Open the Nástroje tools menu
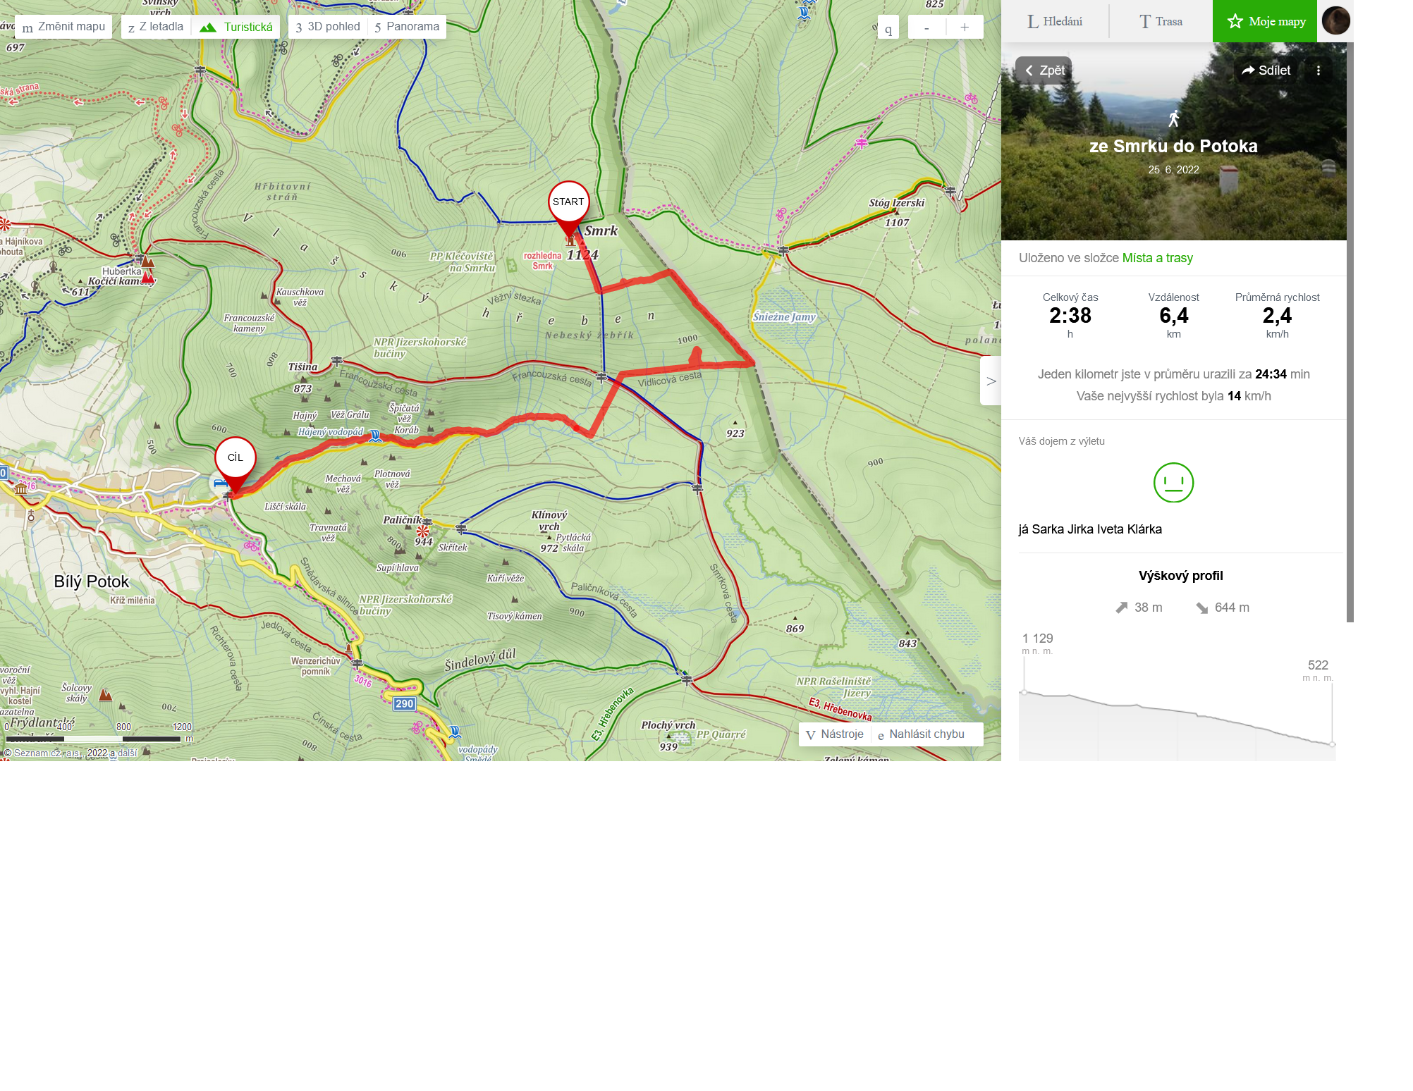The image size is (1413, 1091). click(x=835, y=734)
